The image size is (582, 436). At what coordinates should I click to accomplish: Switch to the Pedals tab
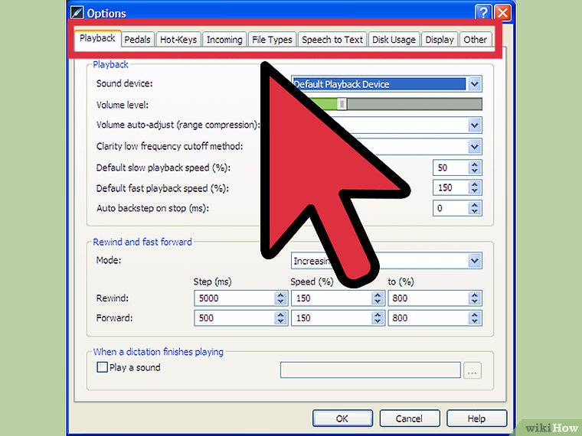pos(137,40)
